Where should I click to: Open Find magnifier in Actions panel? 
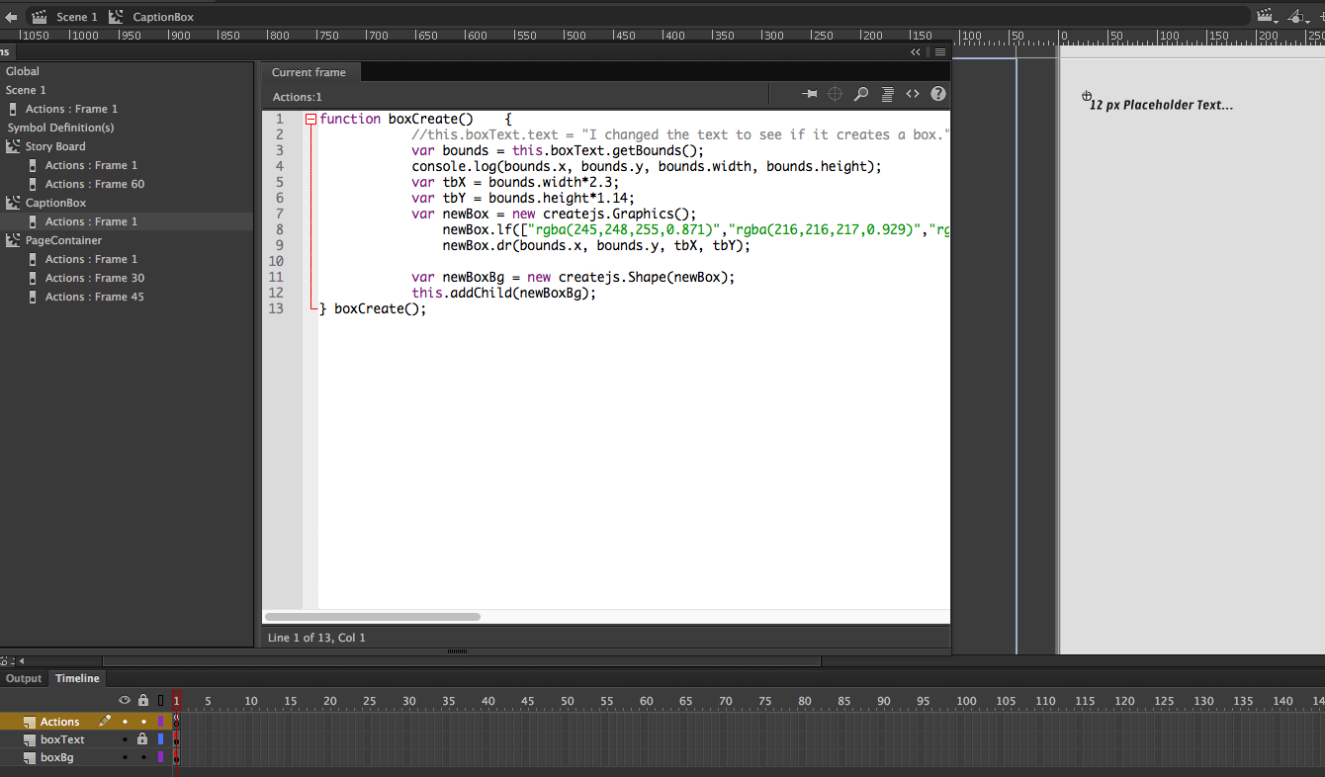coord(861,94)
